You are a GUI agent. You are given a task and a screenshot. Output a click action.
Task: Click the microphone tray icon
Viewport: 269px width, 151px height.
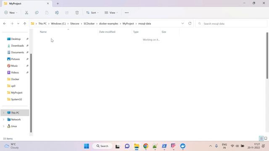[x=216, y=146]
